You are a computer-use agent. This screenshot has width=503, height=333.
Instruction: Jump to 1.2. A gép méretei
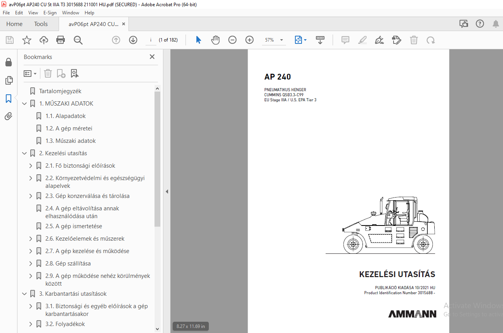[69, 128]
